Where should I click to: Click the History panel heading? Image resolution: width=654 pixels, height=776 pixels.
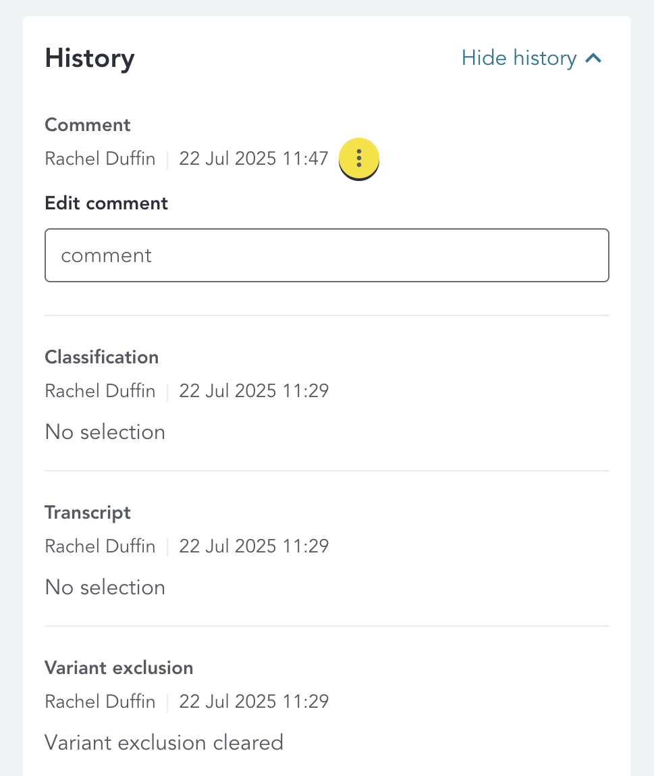[90, 58]
